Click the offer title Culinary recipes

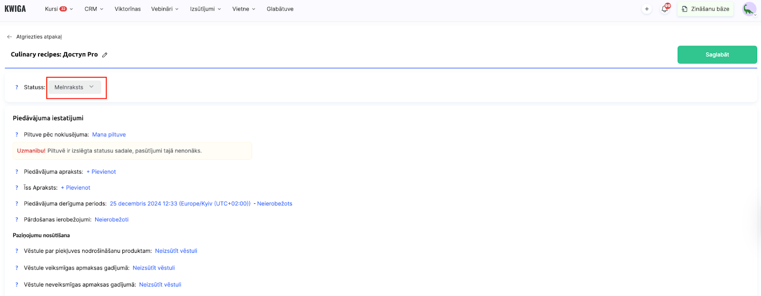[x=54, y=55]
